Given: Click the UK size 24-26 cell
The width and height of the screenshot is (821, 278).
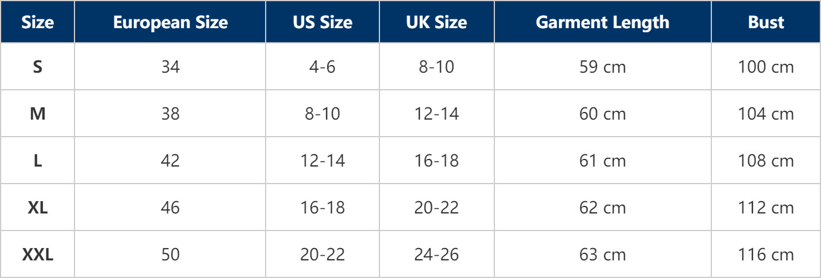Looking at the screenshot, I should (x=437, y=255).
